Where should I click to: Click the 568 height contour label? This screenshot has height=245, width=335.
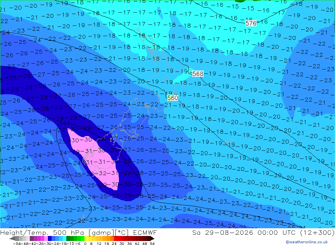pyautogui.click(x=198, y=74)
